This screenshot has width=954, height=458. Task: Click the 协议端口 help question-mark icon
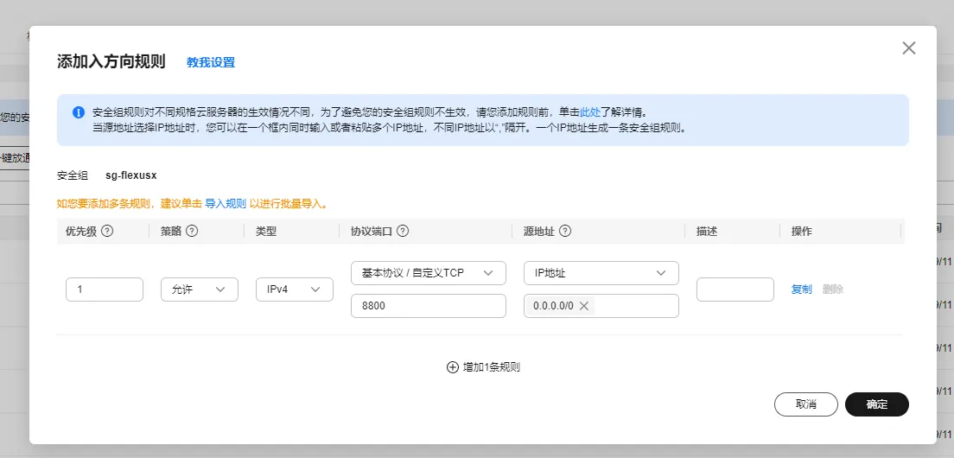click(403, 232)
